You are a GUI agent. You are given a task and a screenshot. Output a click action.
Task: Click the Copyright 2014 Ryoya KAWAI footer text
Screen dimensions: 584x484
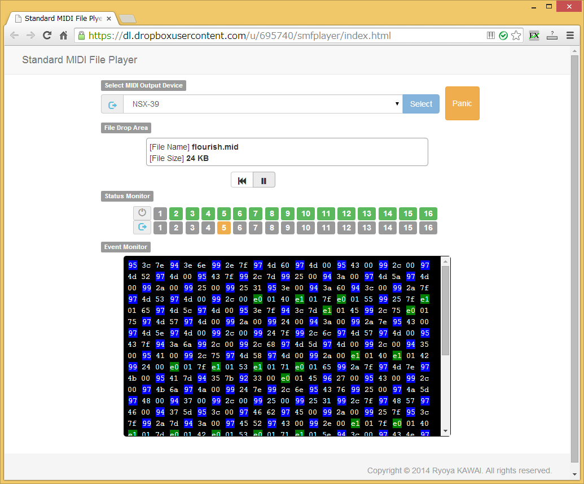[460, 470]
